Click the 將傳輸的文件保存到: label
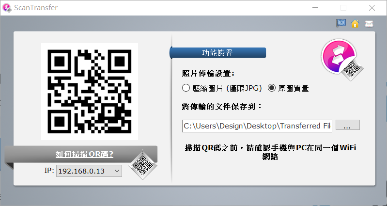The image size is (387, 206). [221, 107]
